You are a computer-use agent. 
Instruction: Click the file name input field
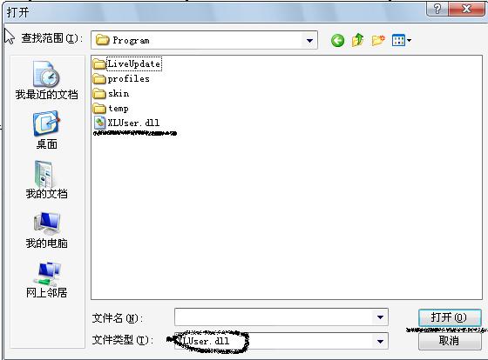[274, 317]
